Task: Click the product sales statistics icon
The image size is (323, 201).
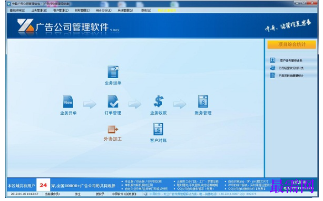Action: pyautogui.click(x=273, y=75)
